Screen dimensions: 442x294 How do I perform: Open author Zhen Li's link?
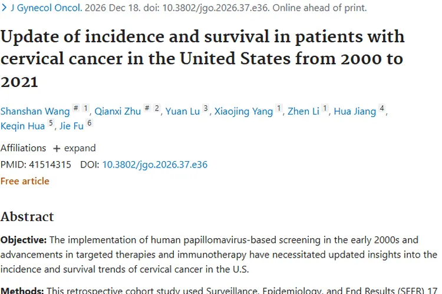tap(303, 111)
